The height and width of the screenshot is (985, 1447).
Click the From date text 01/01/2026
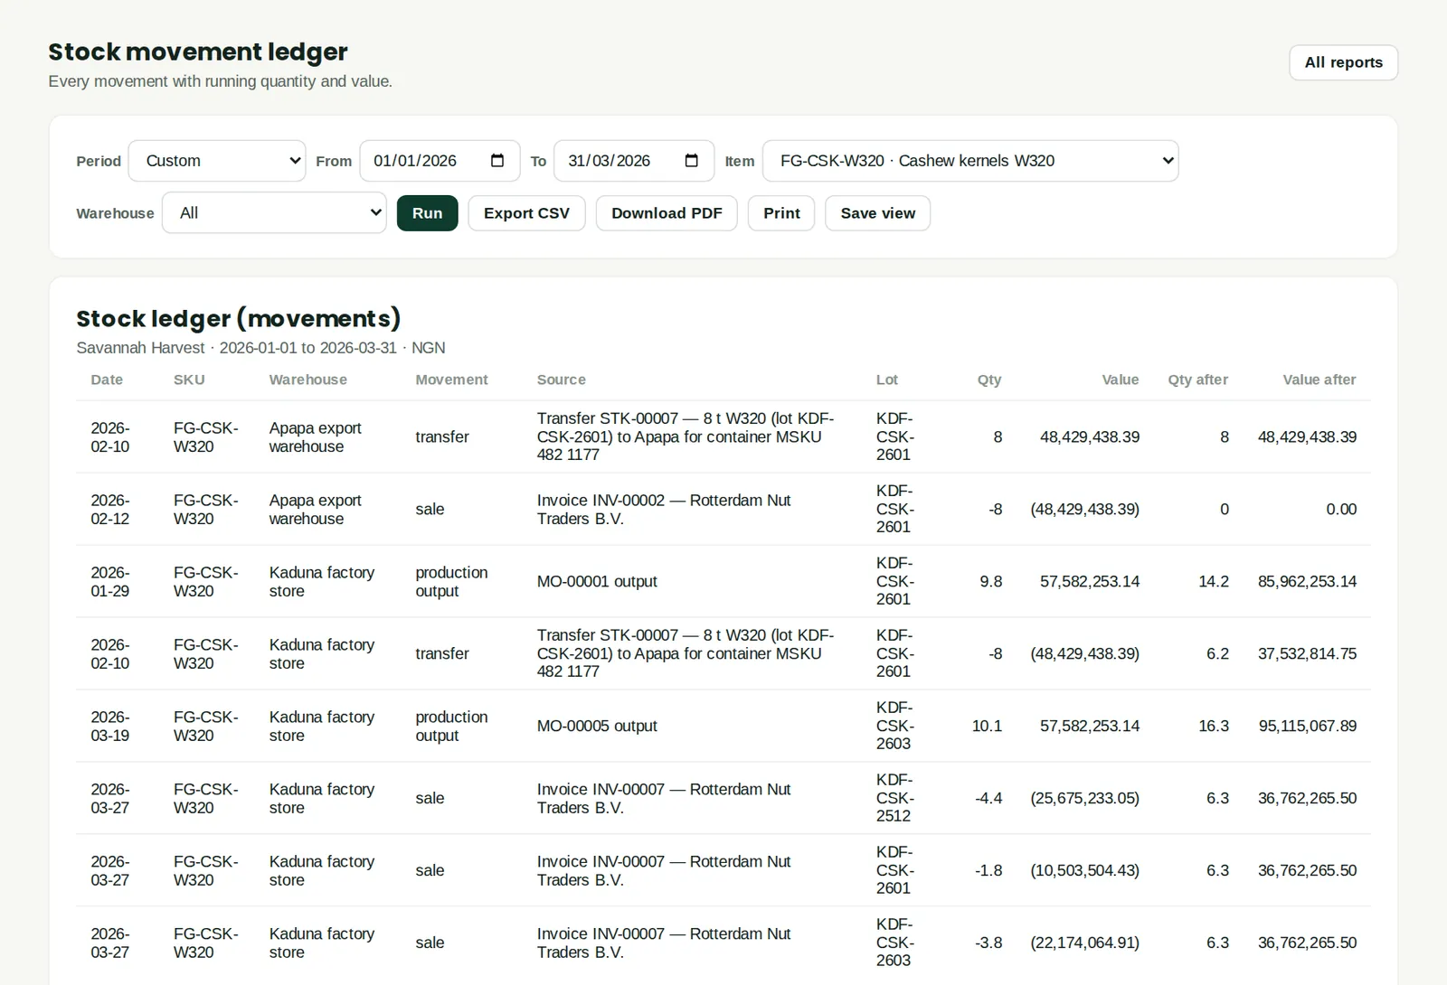point(415,161)
